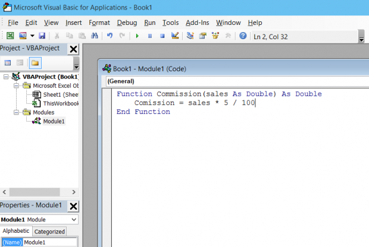The height and width of the screenshot is (247, 369).
Task: Select the (Name) property row
Action: tap(39, 242)
